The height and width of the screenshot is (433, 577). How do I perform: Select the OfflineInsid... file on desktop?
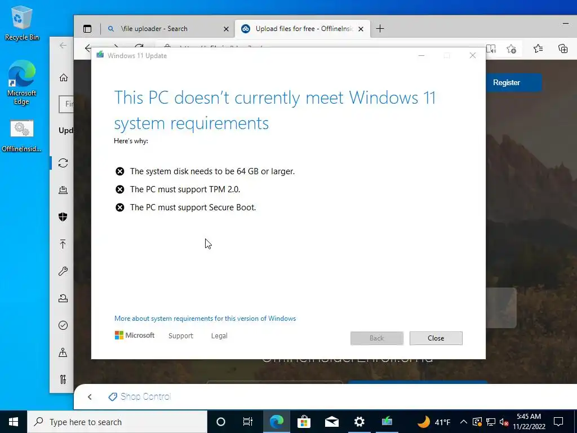pos(22,136)
